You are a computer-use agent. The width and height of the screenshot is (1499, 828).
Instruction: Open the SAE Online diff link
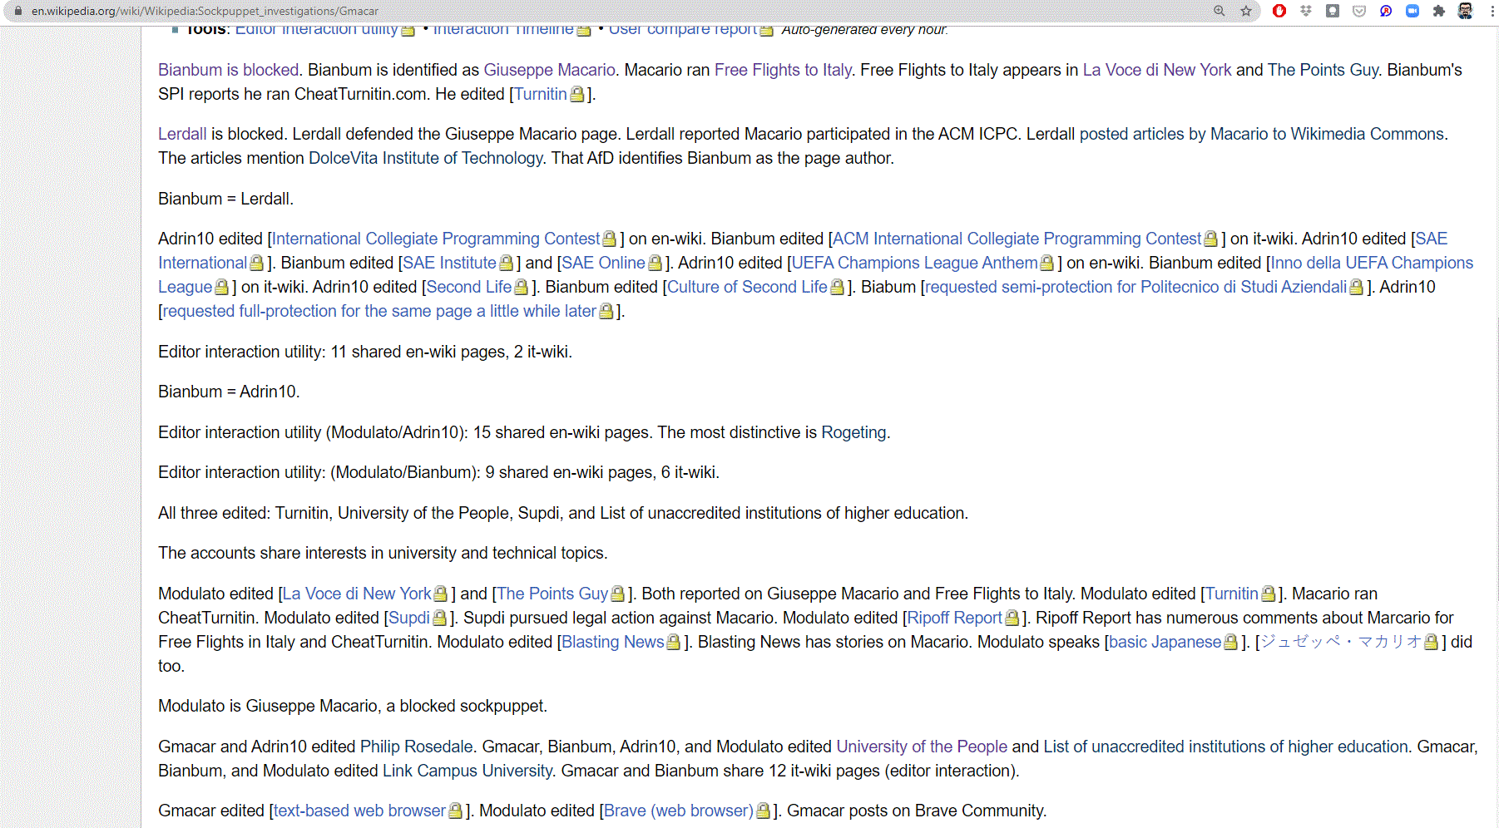(x=603, y=263)
